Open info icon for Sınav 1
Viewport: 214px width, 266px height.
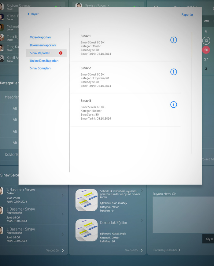point(173,40)
